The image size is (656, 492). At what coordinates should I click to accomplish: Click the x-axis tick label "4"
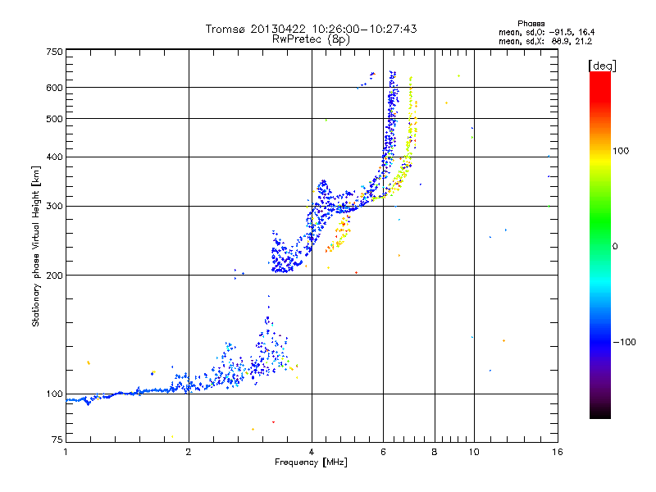tap(312, 452)
